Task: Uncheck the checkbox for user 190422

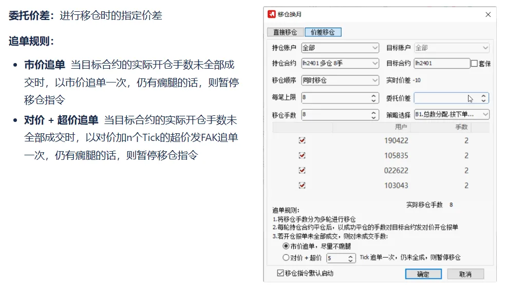Action: pos(302,140)
